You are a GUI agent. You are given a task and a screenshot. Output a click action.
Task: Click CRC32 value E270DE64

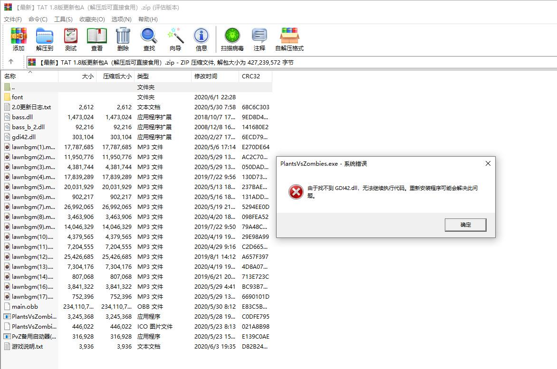click(x=255, y=147)
